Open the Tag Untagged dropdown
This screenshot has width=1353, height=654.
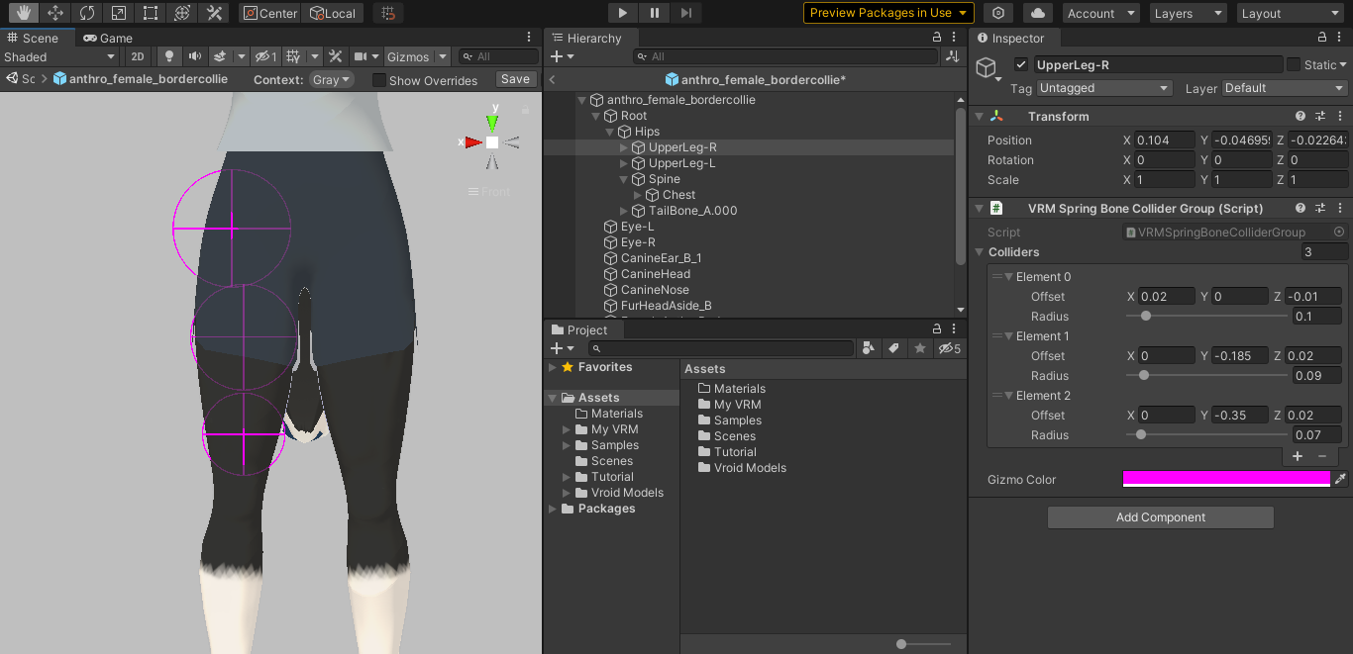[1104, 88]
